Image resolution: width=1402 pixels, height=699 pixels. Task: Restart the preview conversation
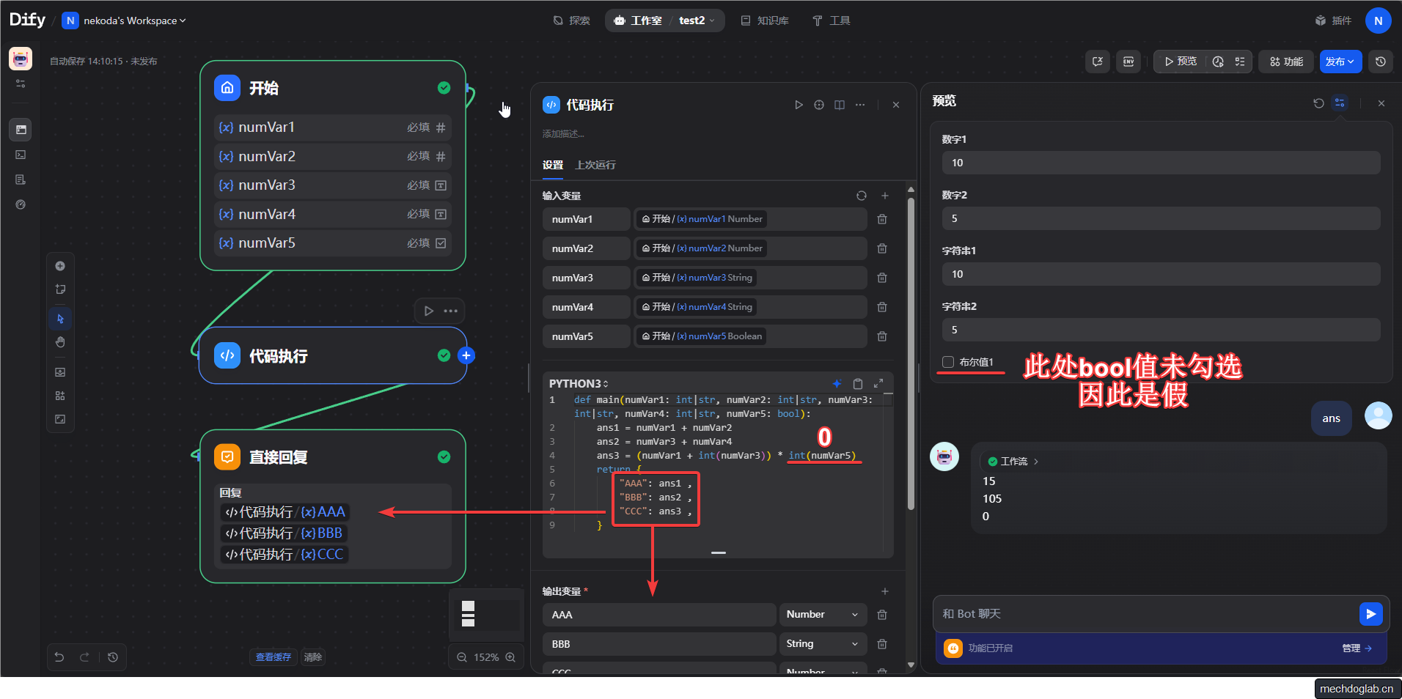1318,103
